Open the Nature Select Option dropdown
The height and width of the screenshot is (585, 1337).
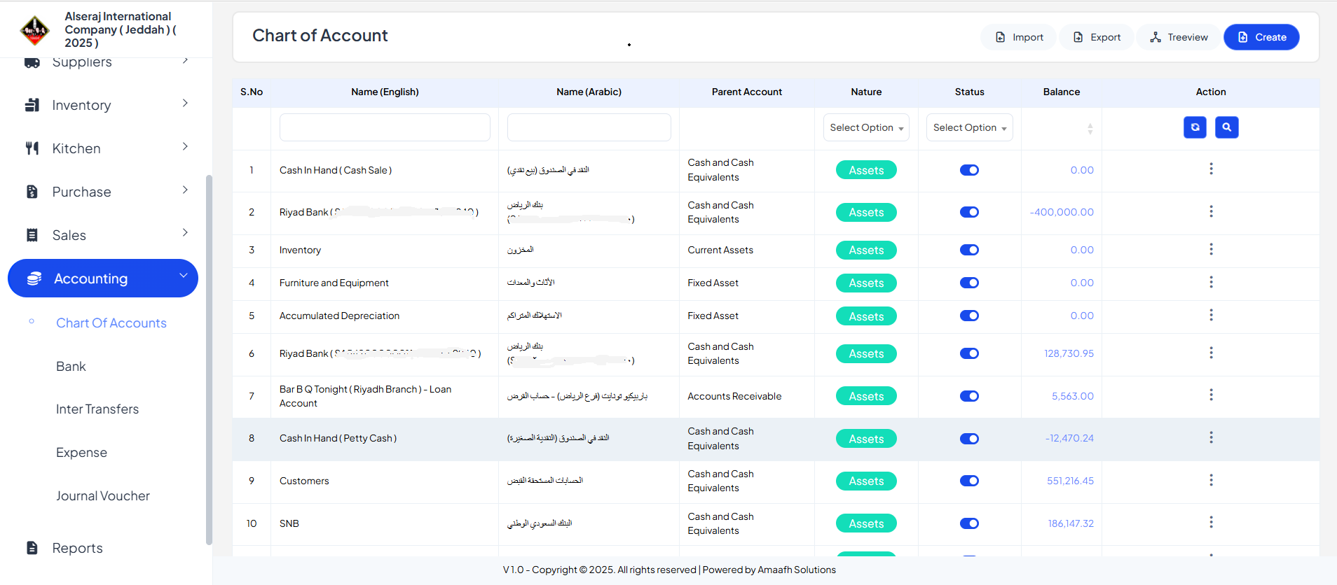pyautogui.click(x=866, y=127)
